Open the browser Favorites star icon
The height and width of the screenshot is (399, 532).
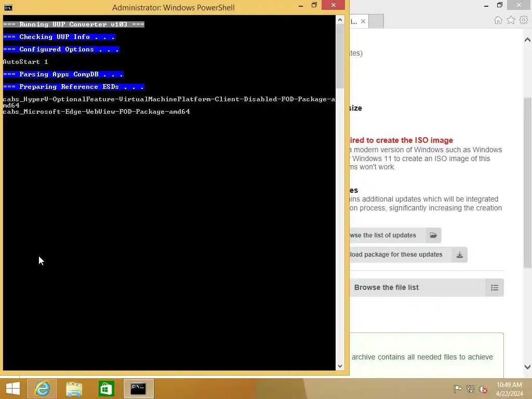[x=511, y=20]
